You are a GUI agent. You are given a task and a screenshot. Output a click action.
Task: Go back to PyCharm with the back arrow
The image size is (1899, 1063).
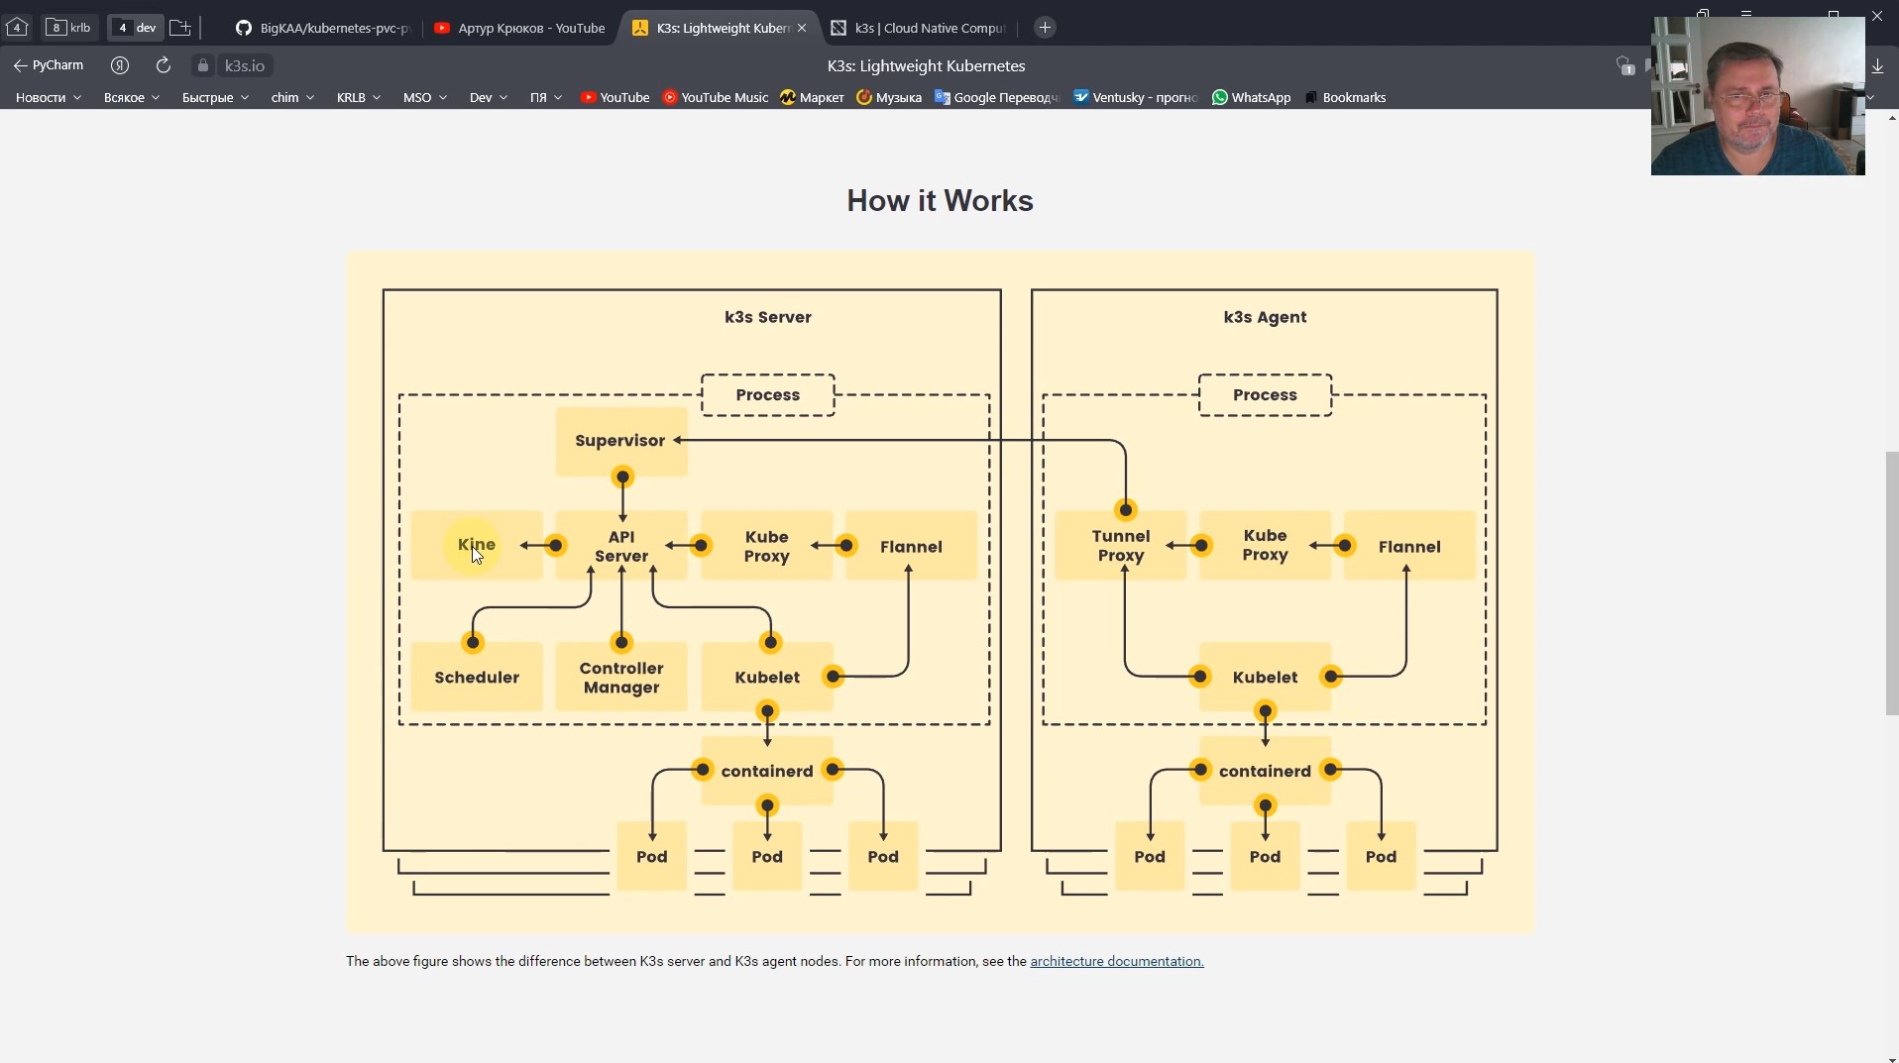click(48, 65)
